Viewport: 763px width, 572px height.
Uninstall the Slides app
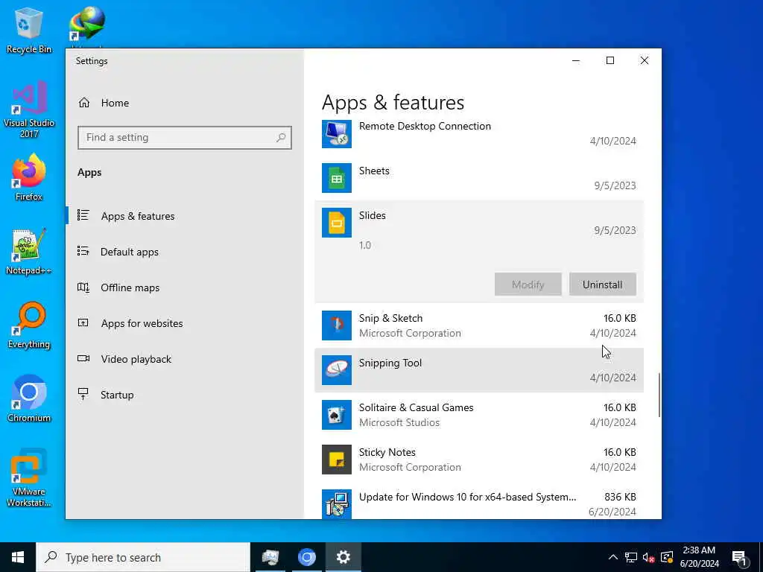point(602,285)
